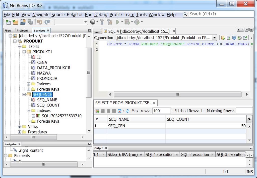The width and height of the screenshot is (257, 178).
Task: Switch to the Projects tab
Action: click(x=22, y=30)
